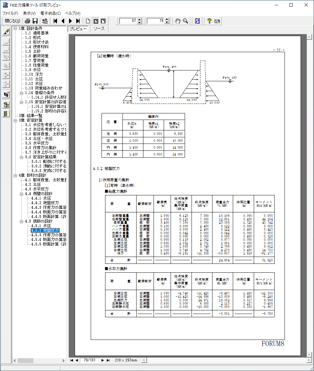Jump to last page toolbar arrow
The width and height of the screenshot is (314, 371).
click(78, 21)
